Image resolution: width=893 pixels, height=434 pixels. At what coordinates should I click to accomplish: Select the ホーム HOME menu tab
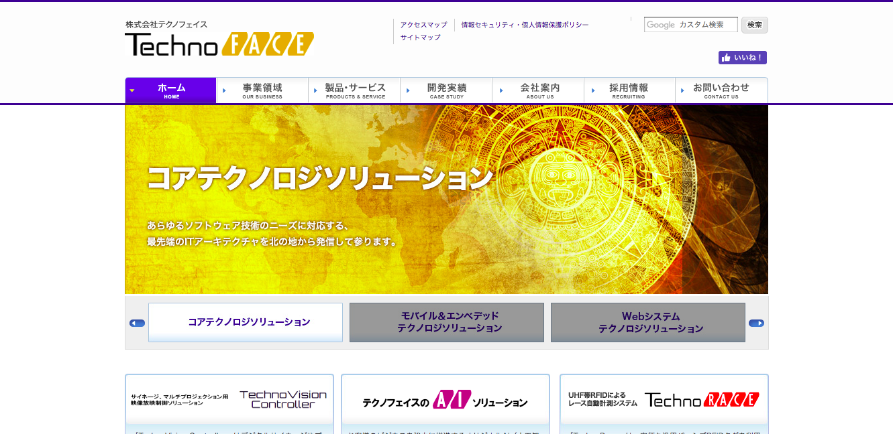[x=171, y=90]
